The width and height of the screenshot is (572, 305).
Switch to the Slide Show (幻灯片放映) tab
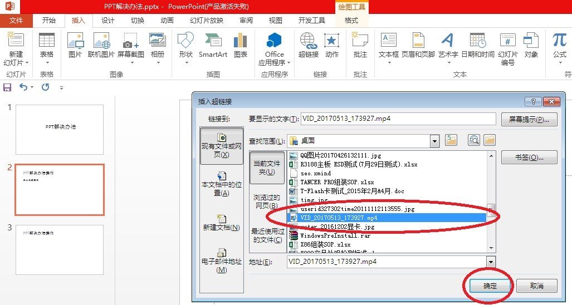[207, 21]
